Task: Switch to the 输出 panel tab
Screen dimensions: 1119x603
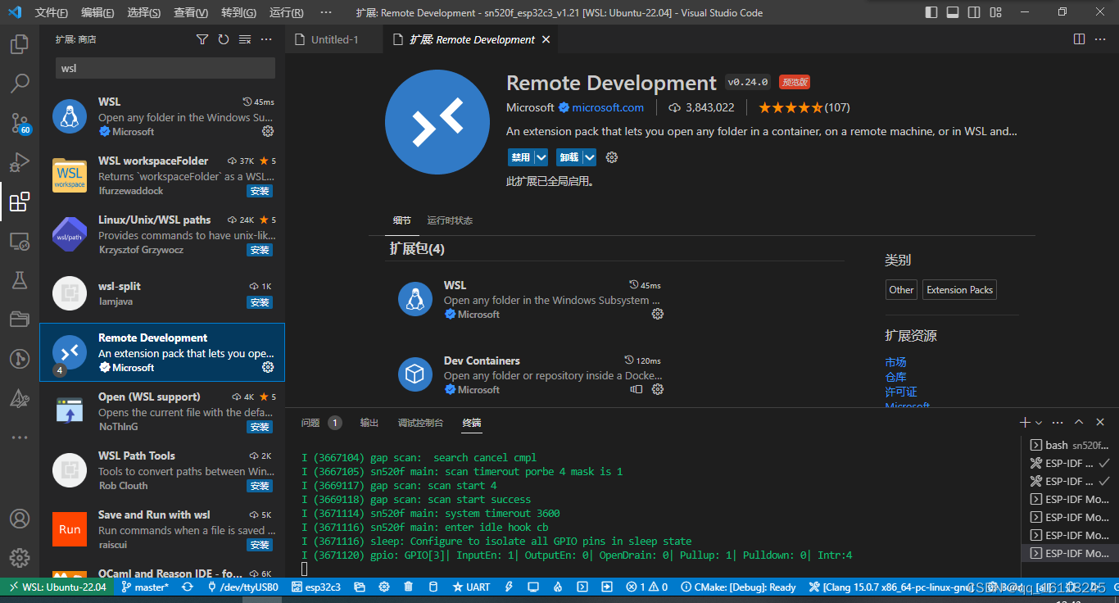Action: coord(369,423)
